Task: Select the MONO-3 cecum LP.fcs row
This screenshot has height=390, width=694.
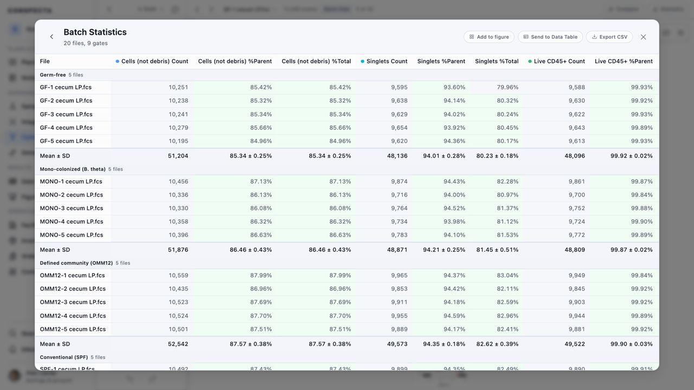Action: click(x=347, y=208)
